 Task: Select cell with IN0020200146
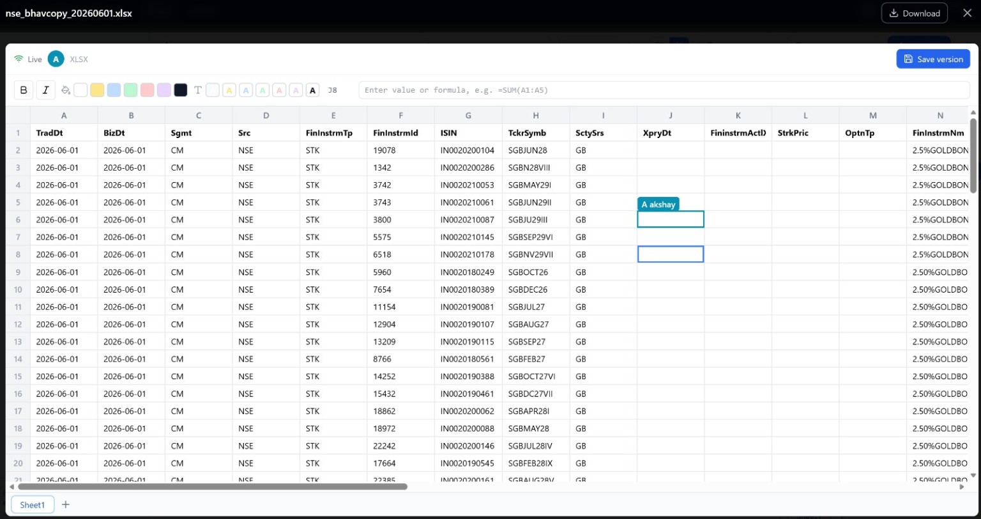tap(468, 445)
